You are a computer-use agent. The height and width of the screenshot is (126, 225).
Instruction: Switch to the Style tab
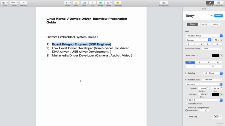[192, 24]
